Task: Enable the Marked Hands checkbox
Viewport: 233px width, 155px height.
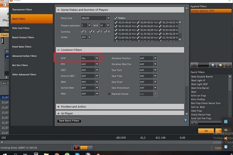Action: (109, 94)
